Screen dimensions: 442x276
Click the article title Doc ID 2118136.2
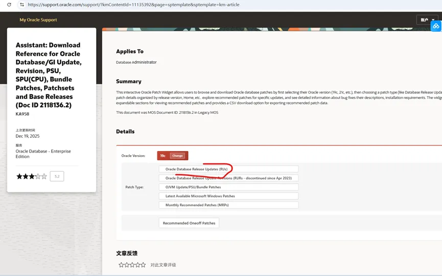coord(49,75)
